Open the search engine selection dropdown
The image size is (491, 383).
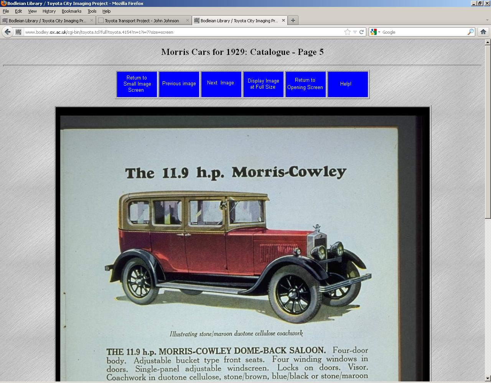click(379, 32)
